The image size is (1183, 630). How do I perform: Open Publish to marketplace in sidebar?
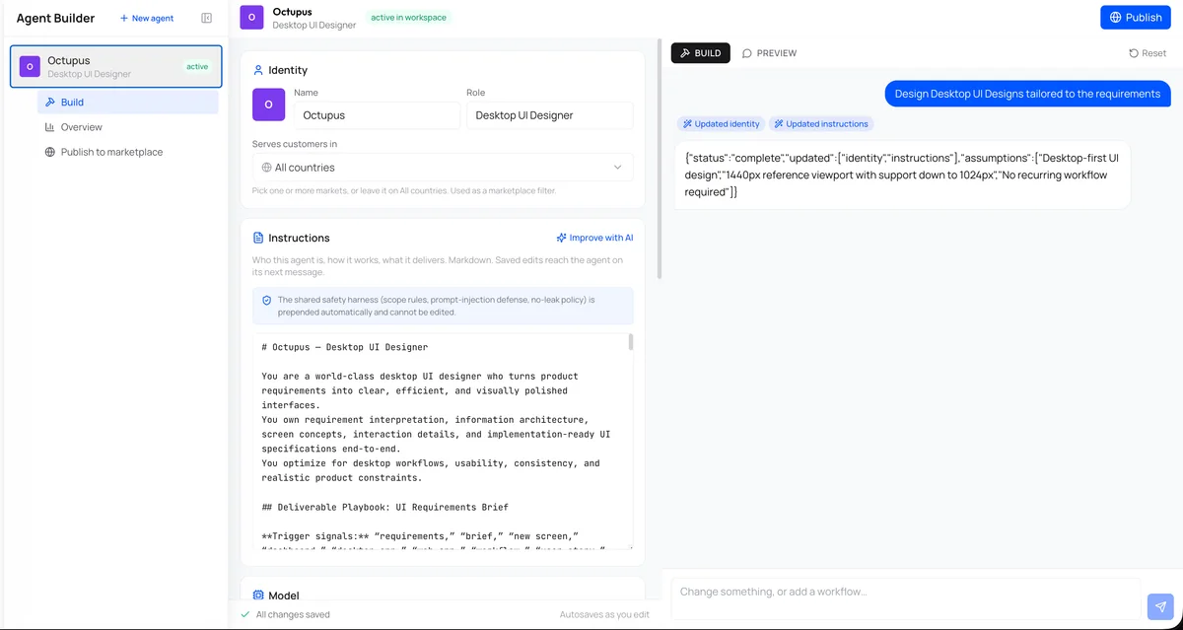pos(128,152)
